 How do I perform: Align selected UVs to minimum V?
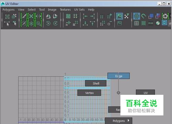tap(85, 23)
